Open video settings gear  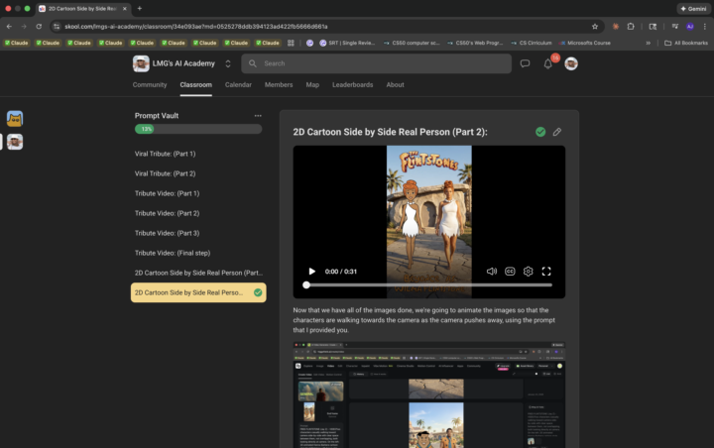click(x=529, y=271)
